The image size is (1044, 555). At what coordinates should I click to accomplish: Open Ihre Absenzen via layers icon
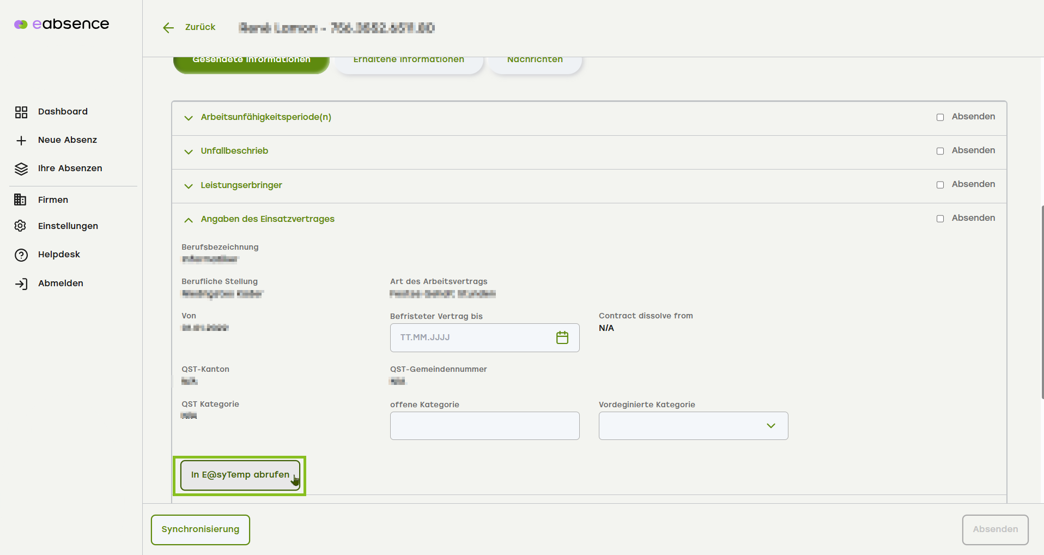coord(21,169)
